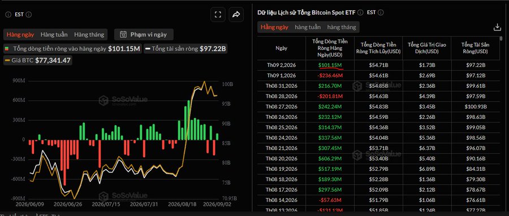Viewport: 509px width, 216px height.
Task: Click Ngày column header
Action: pyautogui.click(x=281, y=48)
